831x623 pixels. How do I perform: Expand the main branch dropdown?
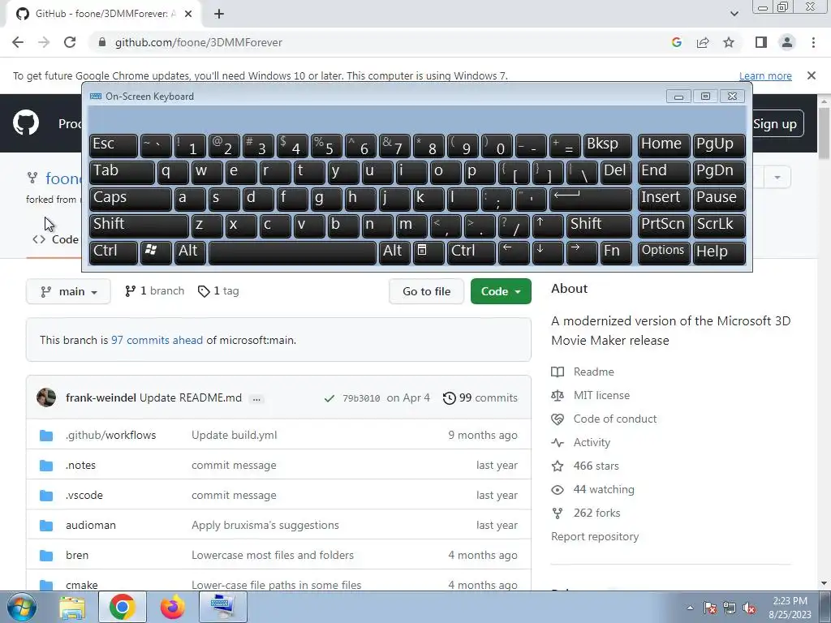click(68, 291)
